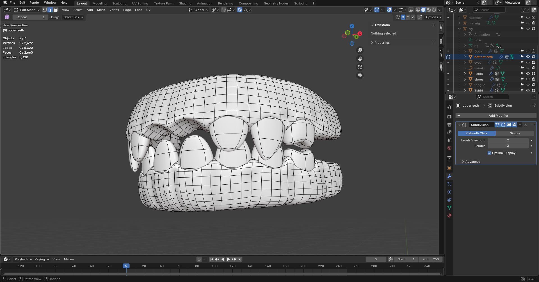Open the Sculpting workspace tab

[x=119, y=3]
